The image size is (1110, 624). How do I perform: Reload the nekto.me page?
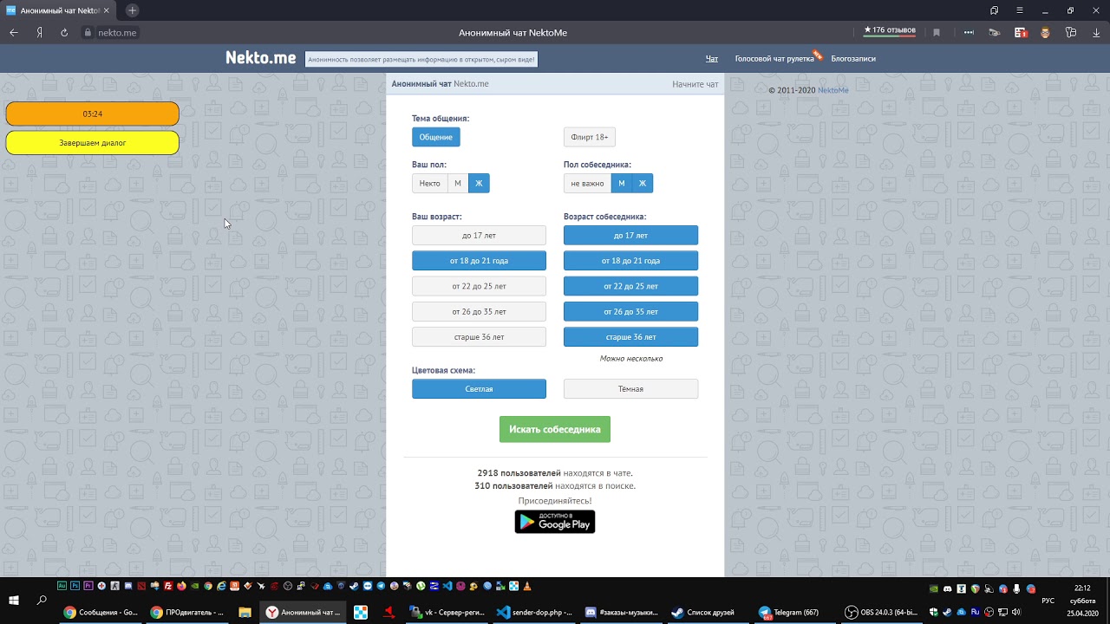(64, 32)
